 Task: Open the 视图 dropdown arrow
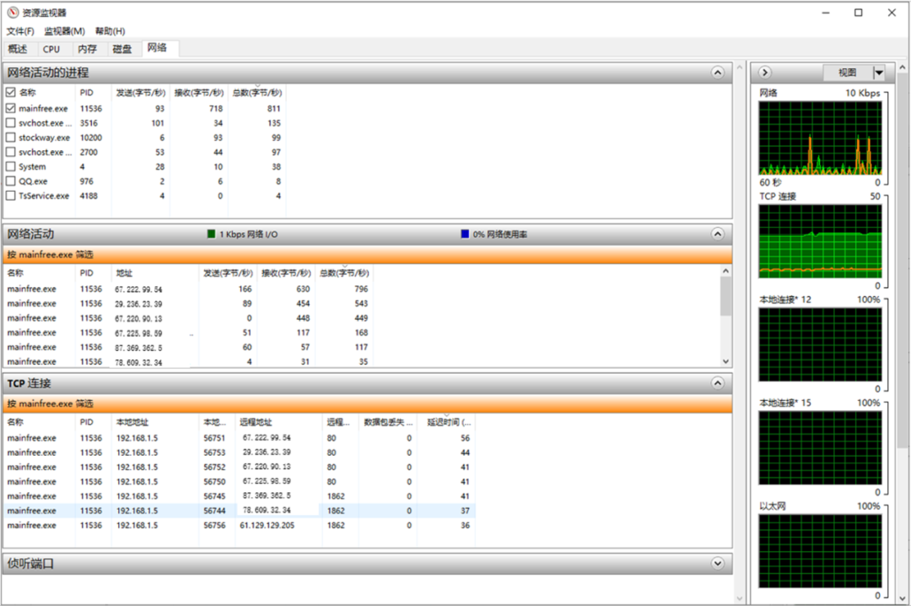(879, 73)
